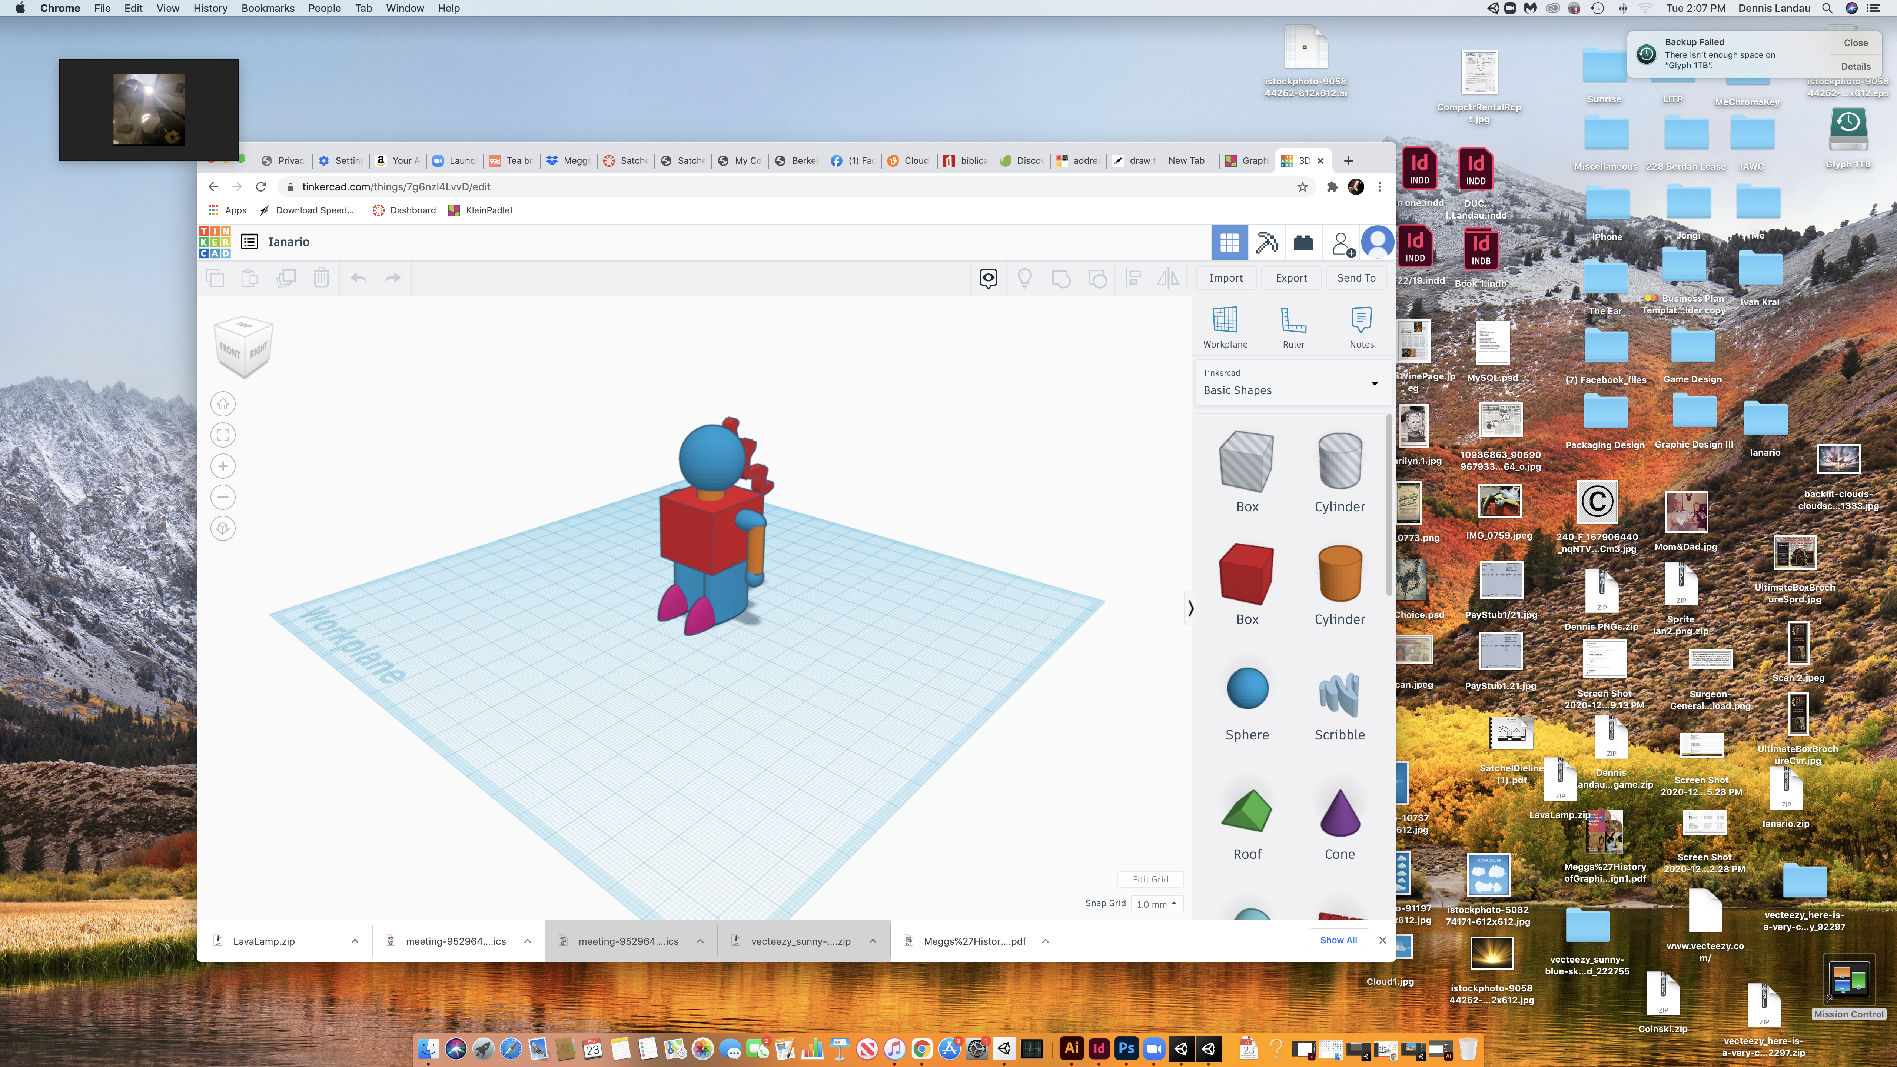Click Show All downloads button
This screenshot has height=1067, width=1897.
pos(1338,940)
